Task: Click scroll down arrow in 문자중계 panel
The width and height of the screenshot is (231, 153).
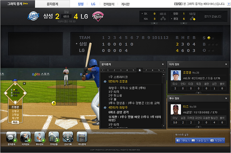Action: (164, 126)
